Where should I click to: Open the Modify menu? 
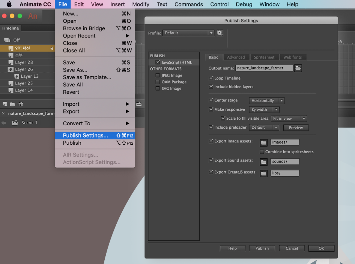pyautogui.click(x=141, y=4)
